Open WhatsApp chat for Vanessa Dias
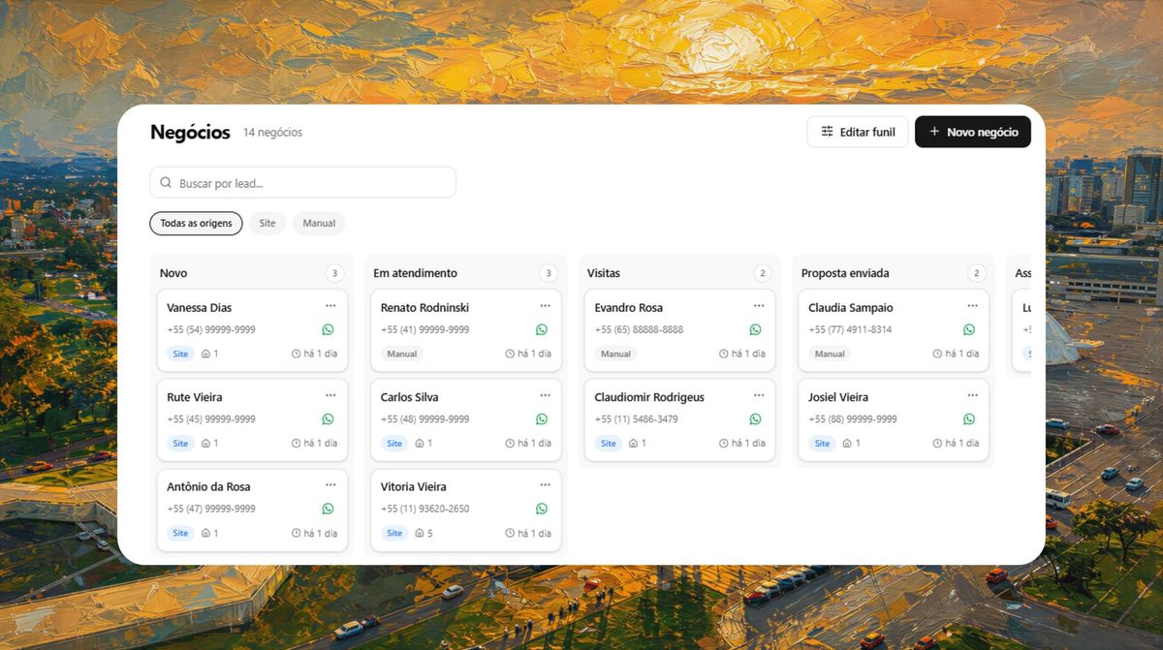Screen dimensions: 1163x650 [328, 329]
